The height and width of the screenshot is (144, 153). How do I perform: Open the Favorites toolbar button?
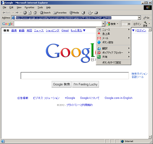[x=60, y=13]
